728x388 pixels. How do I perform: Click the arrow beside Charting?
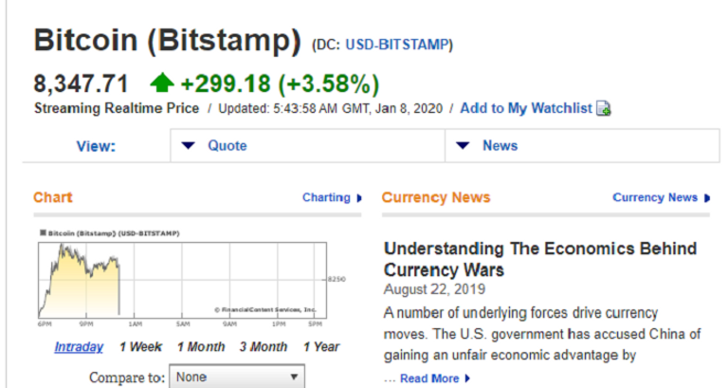(359, 198)
